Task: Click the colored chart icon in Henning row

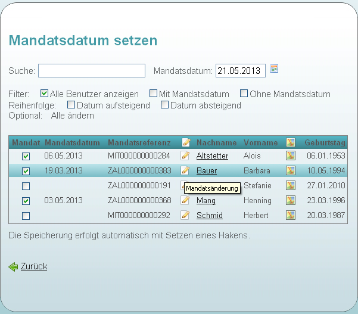Action: click(x=291, y=200)
